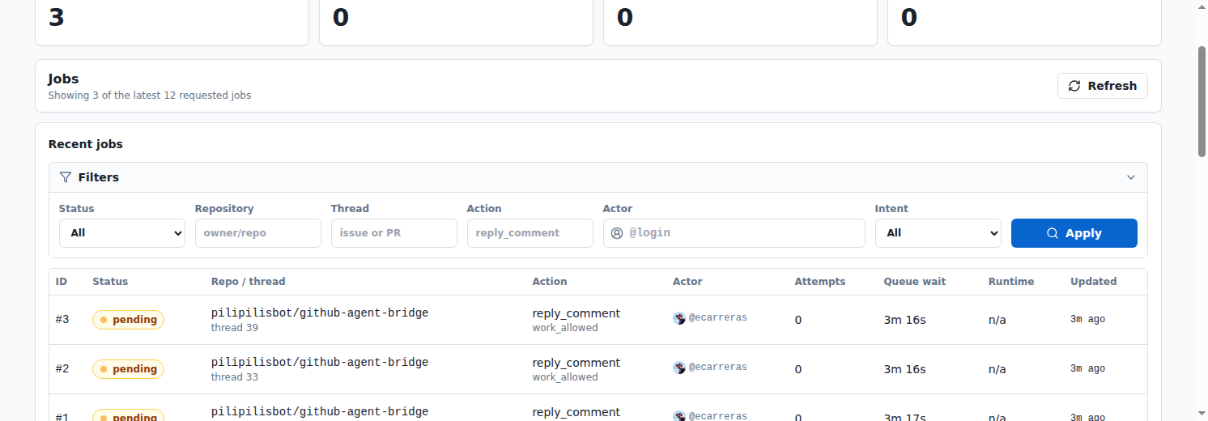
Task: Open repository name for thread 33
Action: click(320, 362)
